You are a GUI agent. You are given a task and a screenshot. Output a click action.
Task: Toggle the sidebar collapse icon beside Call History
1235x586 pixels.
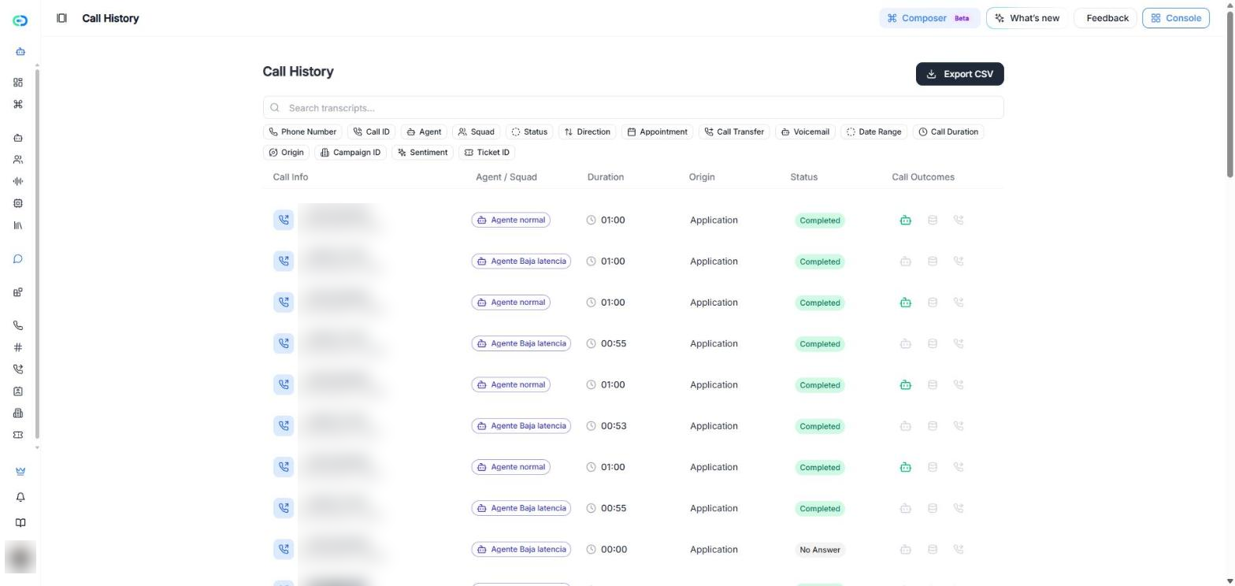pos(61,18)
